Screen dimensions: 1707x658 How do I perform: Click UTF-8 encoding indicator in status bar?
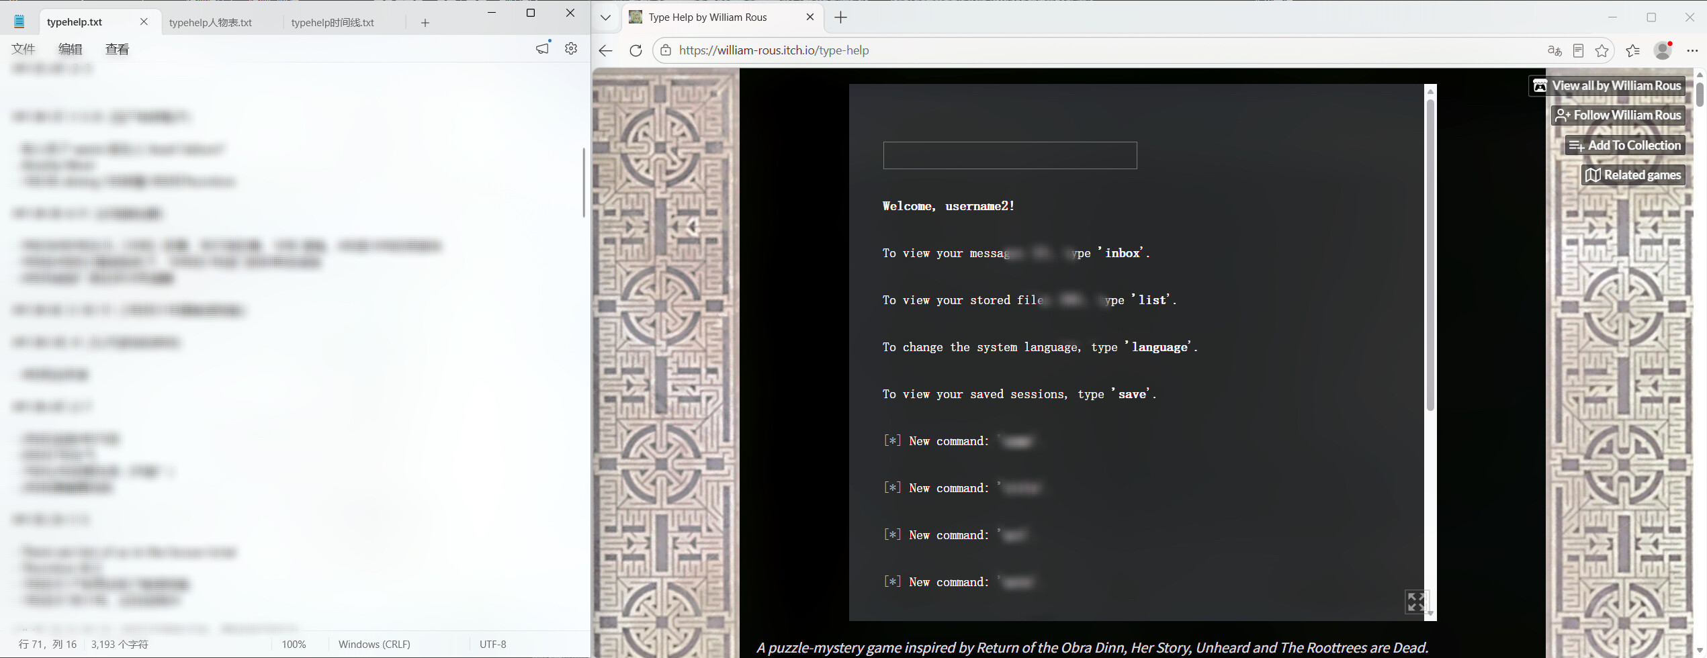(492, 644)
